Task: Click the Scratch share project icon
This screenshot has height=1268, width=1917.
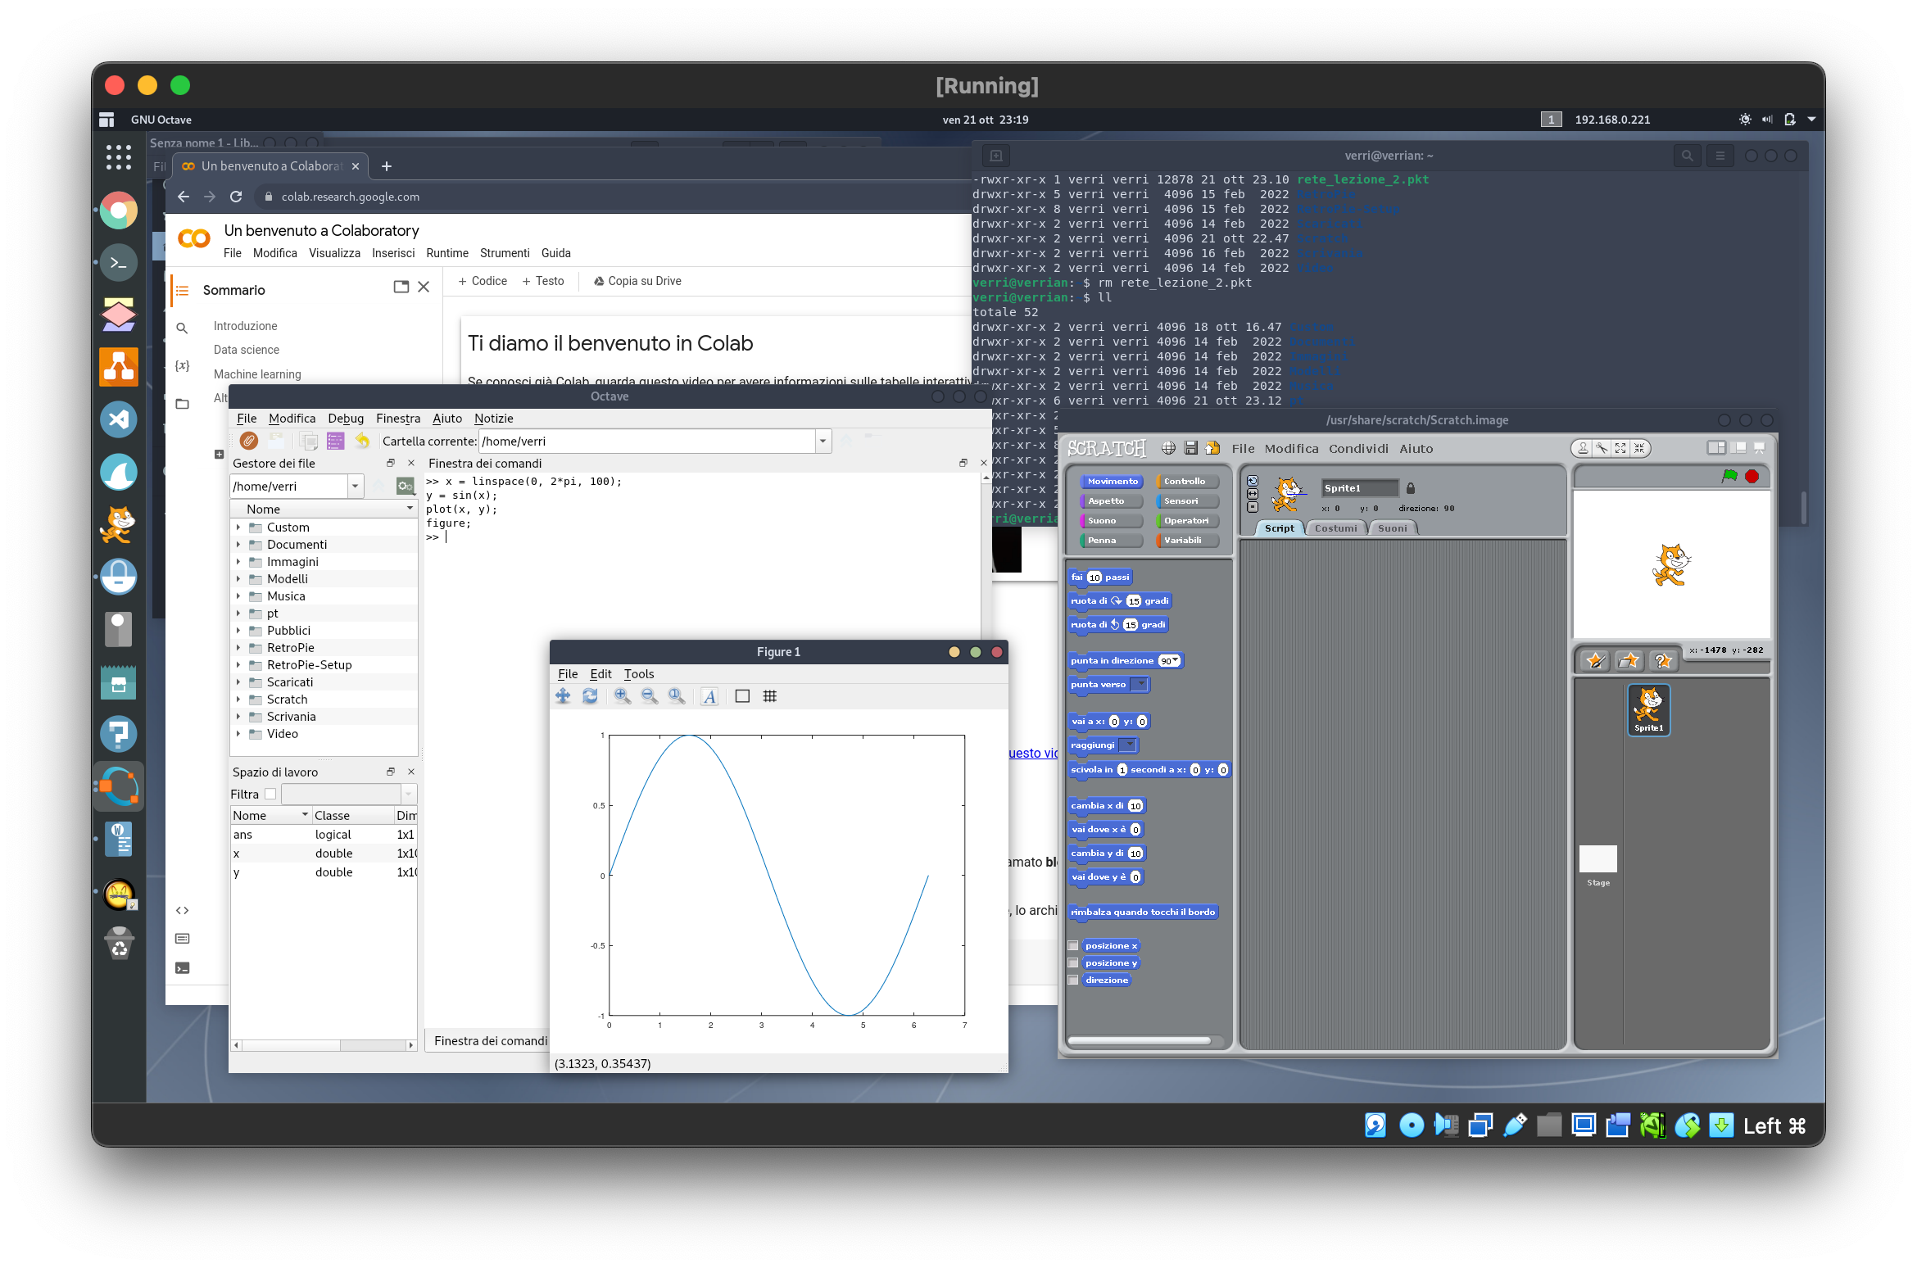Action: point(1213,448)
